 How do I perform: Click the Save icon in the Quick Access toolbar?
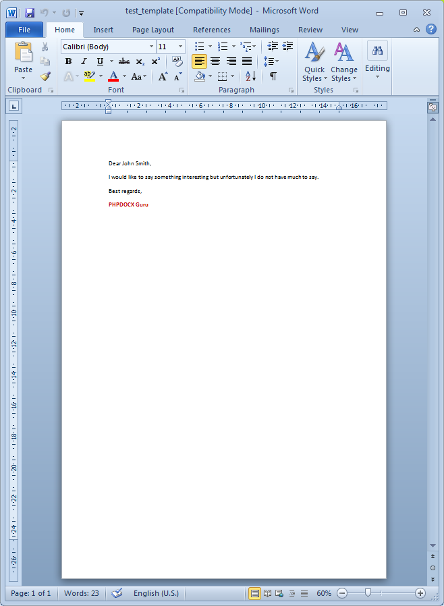(30, 13)
